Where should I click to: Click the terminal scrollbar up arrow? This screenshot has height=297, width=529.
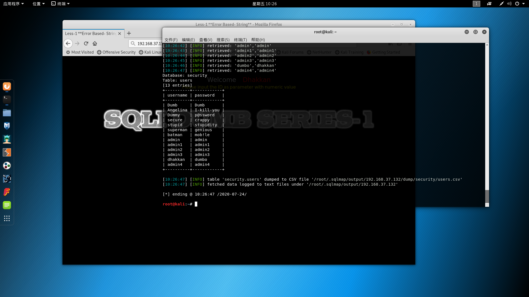tap(487, 45)
